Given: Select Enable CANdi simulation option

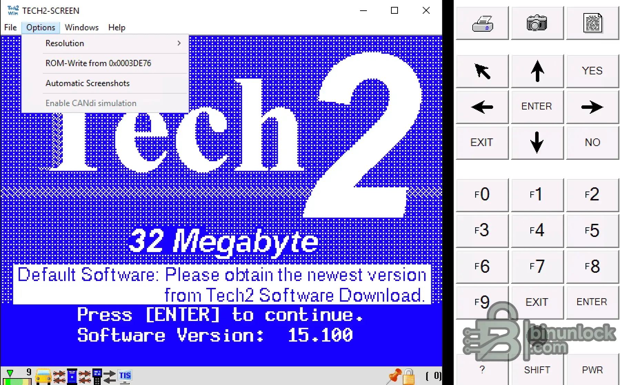Looking at the screenshot, I should [x=105, y=103].
